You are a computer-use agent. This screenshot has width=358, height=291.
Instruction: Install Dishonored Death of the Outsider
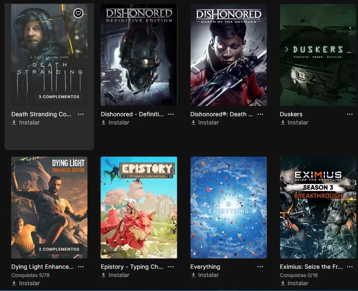(x=208, y=122)
